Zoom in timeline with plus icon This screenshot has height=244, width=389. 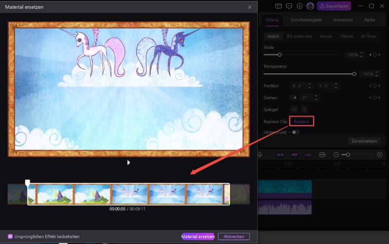pyautogui.click(x=380, y=155)
